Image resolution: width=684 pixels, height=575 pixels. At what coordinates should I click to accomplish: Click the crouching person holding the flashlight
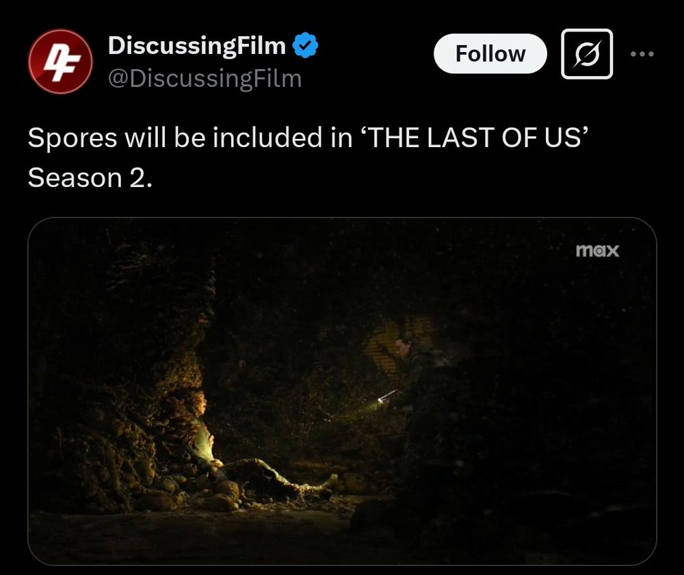click(415, 376)
